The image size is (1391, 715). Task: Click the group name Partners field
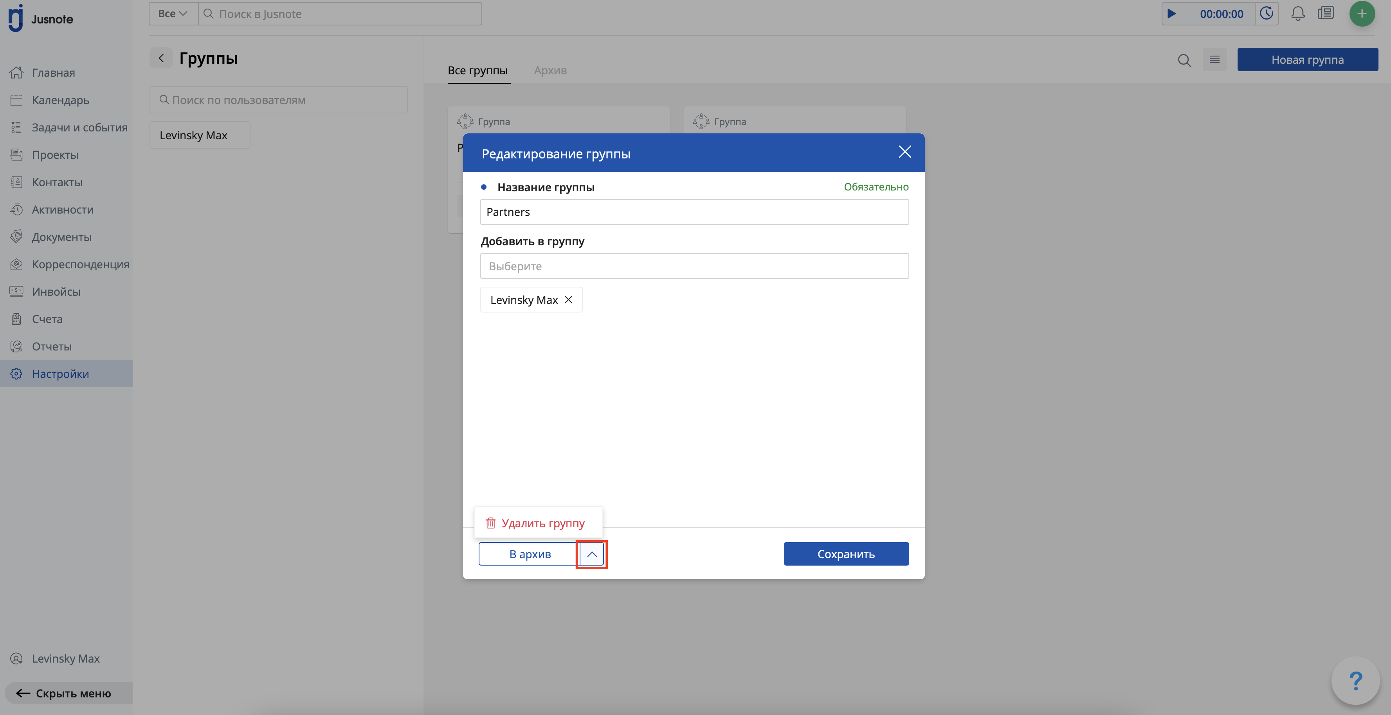[694, 212]
